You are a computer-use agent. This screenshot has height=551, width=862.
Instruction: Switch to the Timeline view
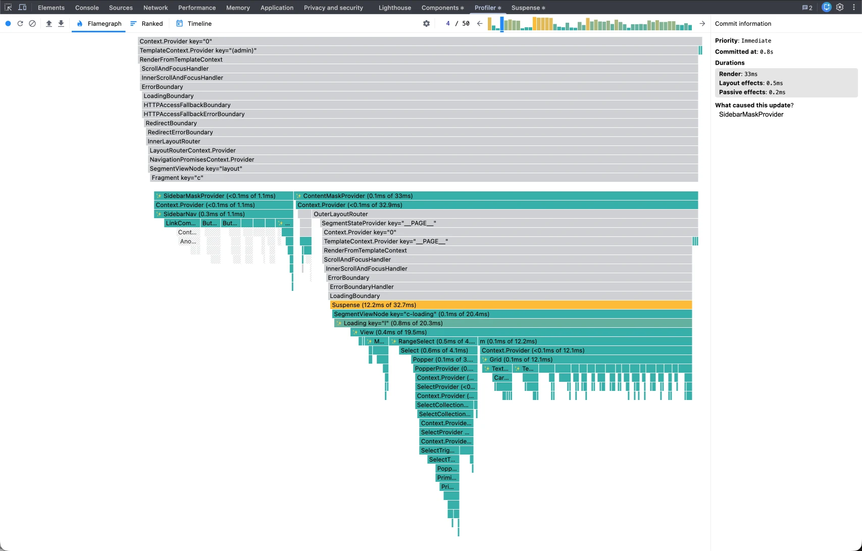pos(194,24)
